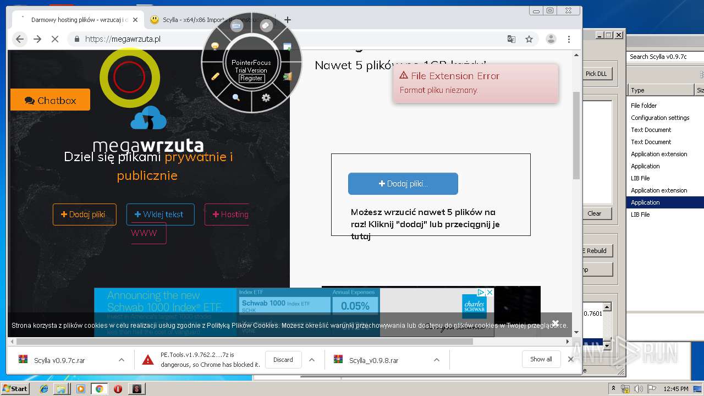Click the Scylla taskbar icon
The width and height of the screenshot is (704, 396).
coord(136,389)
